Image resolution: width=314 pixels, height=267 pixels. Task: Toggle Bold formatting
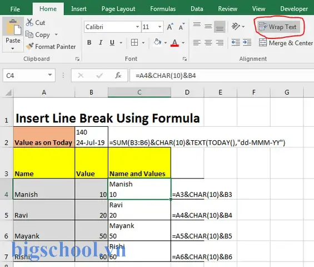[89, 42]
